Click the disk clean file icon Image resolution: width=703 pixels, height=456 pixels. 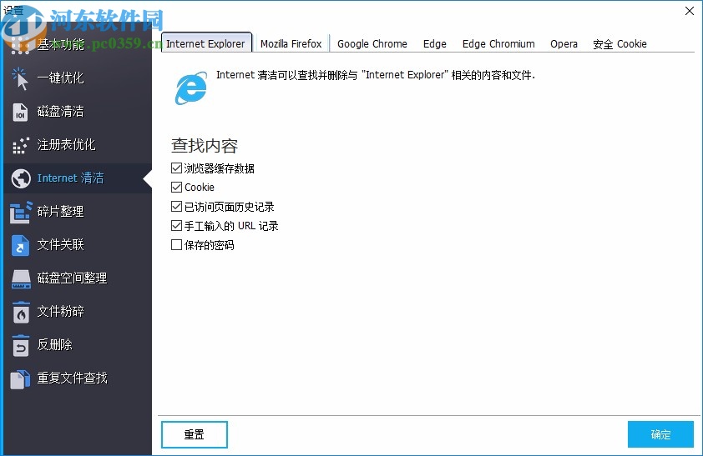(20, 112)
